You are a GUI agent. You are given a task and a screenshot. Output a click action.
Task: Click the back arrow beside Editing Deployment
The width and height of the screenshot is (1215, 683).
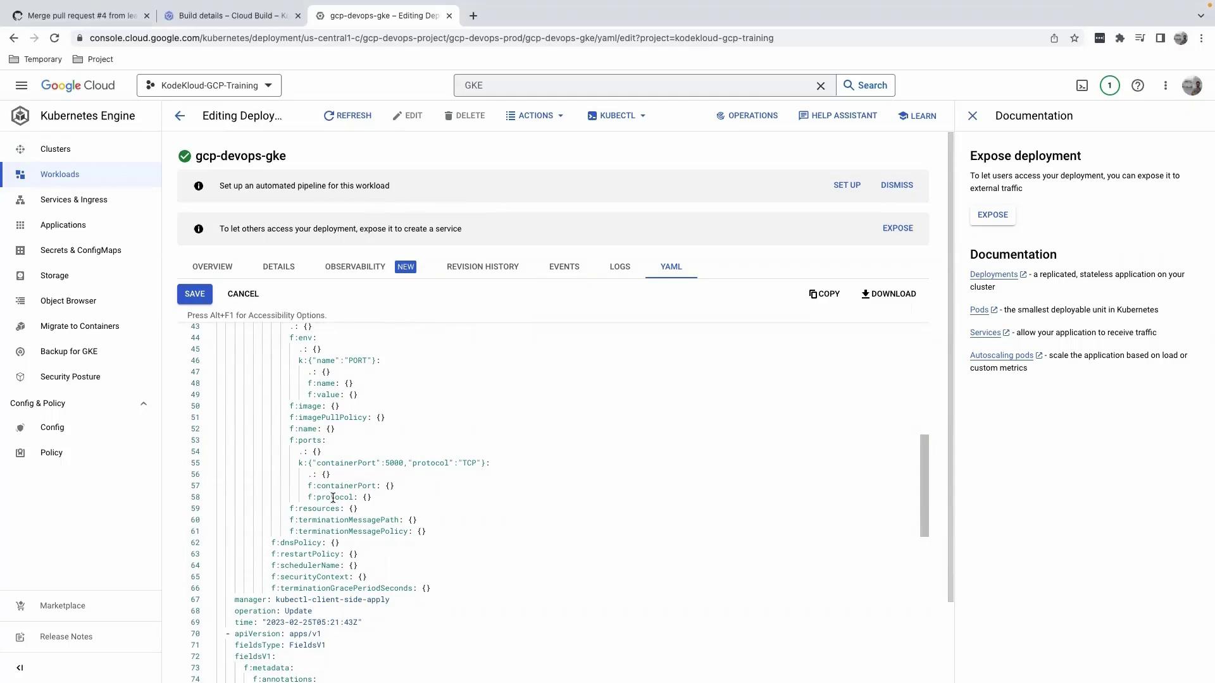[x=180, y=116]
